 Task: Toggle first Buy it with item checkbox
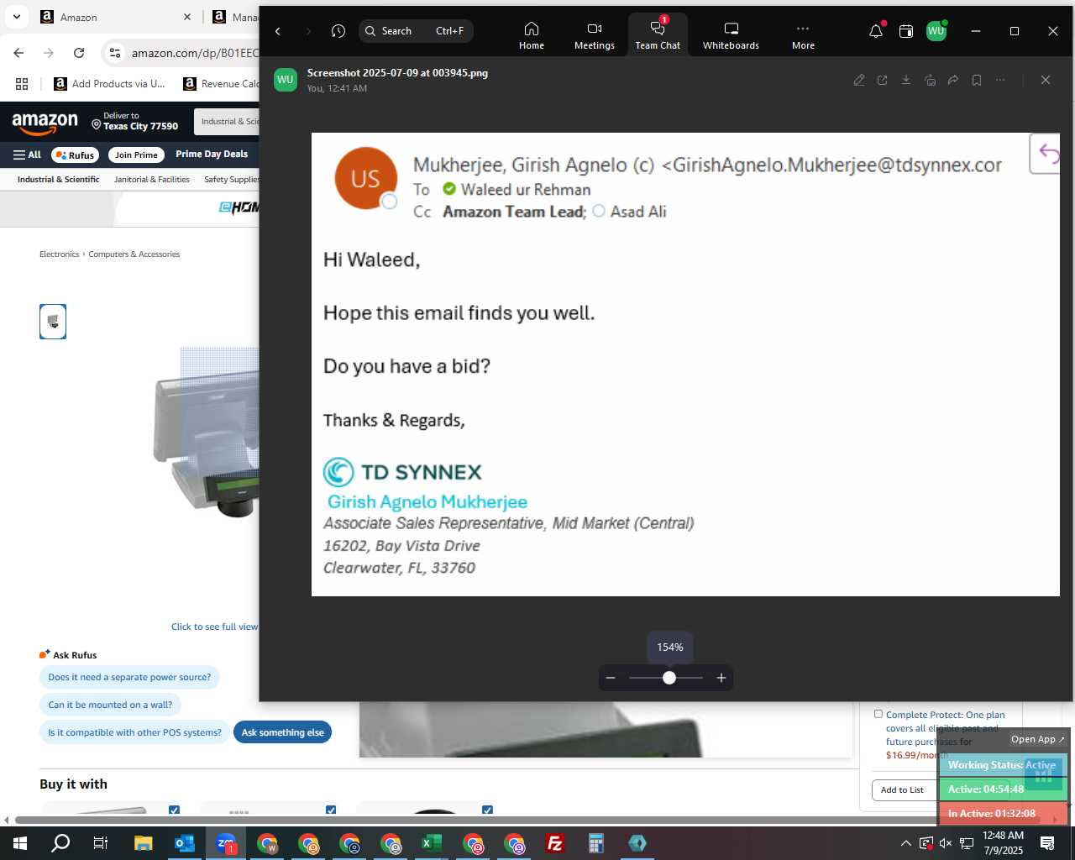(x=174, y=810)
